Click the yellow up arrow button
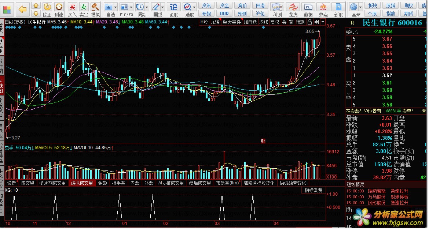Screen dimensions: 429x229 click(36, 5)
